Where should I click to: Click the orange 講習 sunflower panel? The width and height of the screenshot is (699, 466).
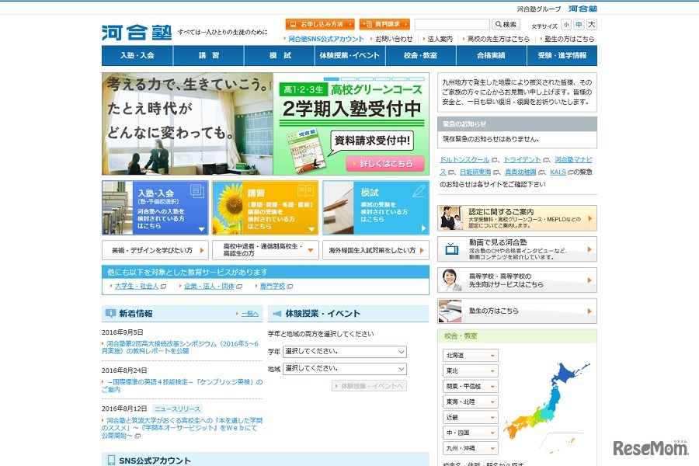coord(266,207)
